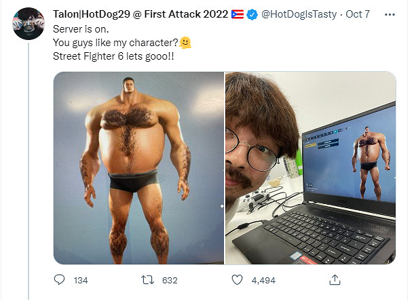Viewport: 416px width, 301px height.
Task: Click the 4,494 likes count
Action: pos(262,280)
